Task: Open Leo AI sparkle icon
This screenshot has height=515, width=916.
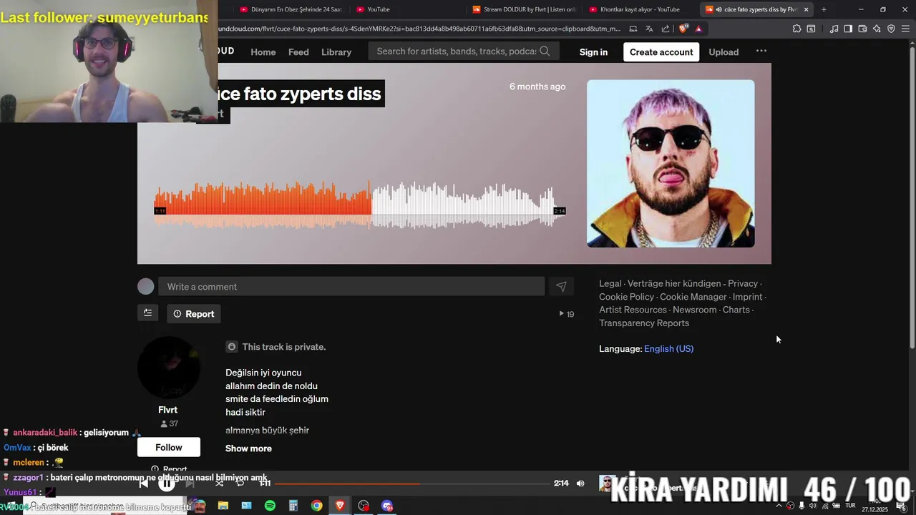Action: [877, 29]
